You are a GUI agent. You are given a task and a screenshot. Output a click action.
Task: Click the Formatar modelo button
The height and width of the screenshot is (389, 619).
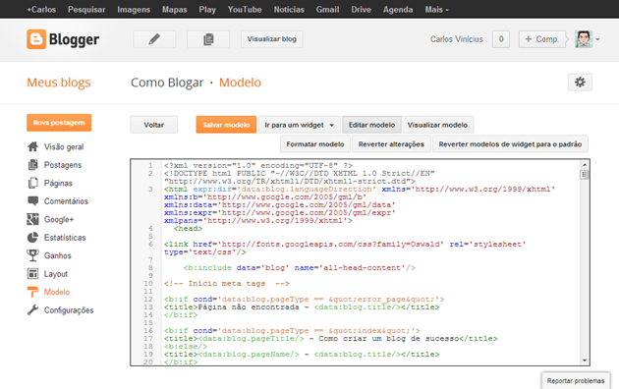315,144
